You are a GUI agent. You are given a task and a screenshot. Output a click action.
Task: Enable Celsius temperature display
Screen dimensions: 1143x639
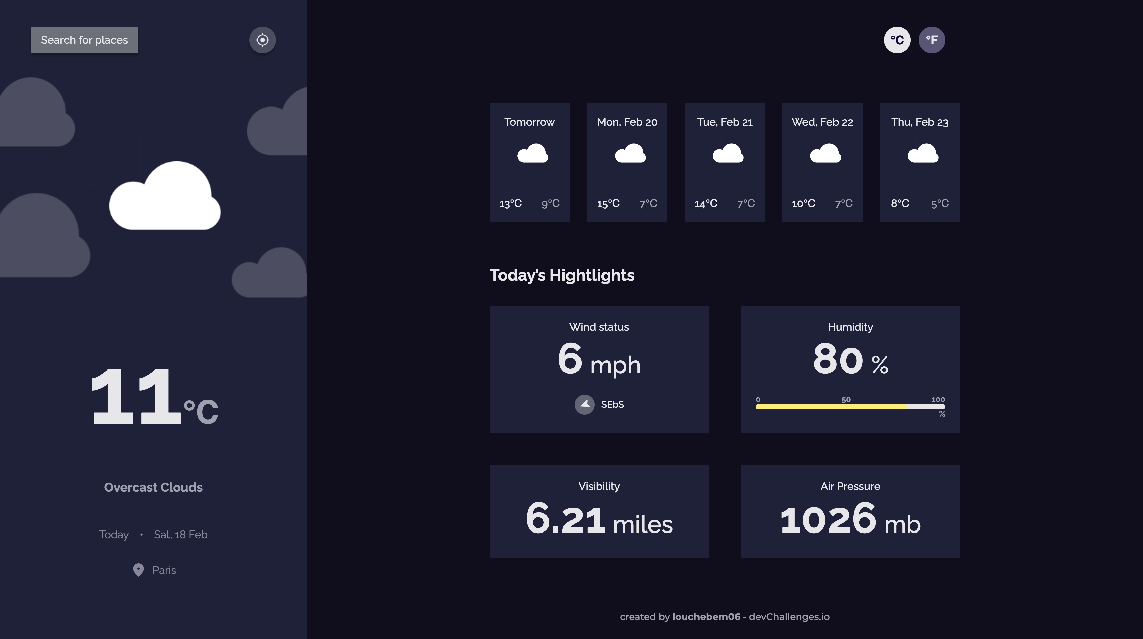click(897, 40)
